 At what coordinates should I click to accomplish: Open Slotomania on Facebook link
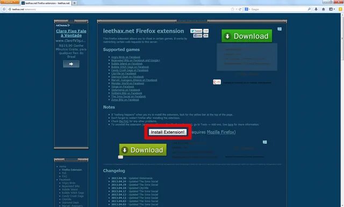[x=125, y=90]
